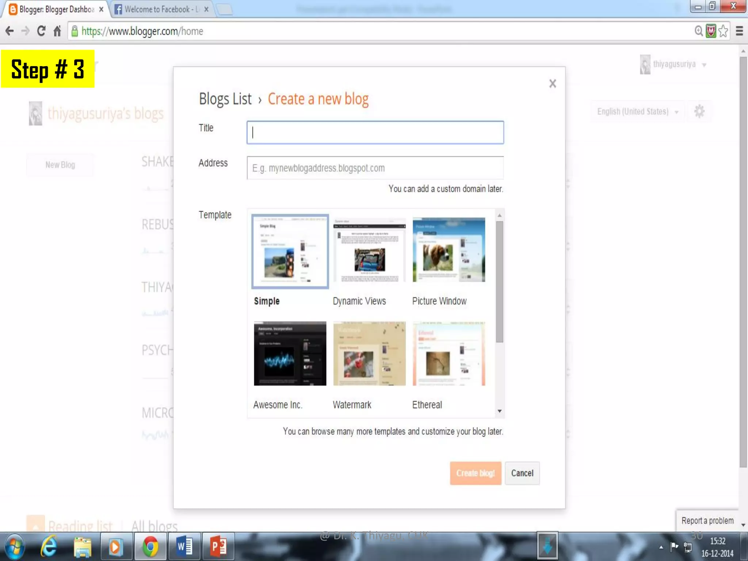Bookmark page with star icon
This screenshot has width=748, height=561.
coord(723,31)
